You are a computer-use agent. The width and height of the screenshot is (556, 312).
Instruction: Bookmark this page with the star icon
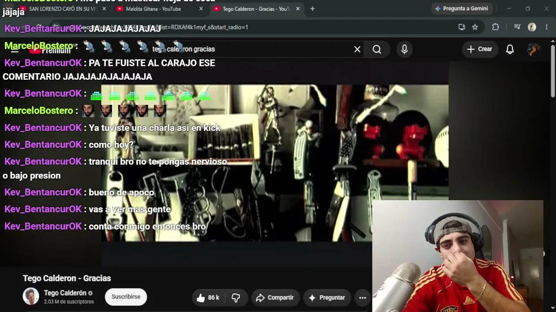[475, 27]
